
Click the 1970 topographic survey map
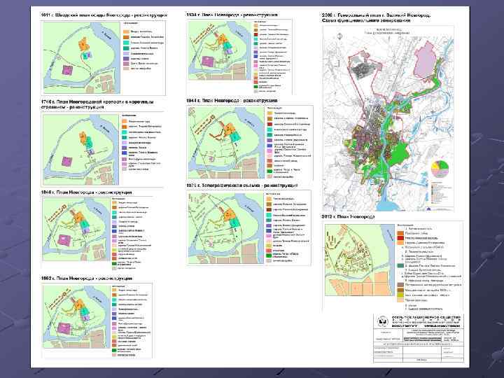[x=225, y=228]
